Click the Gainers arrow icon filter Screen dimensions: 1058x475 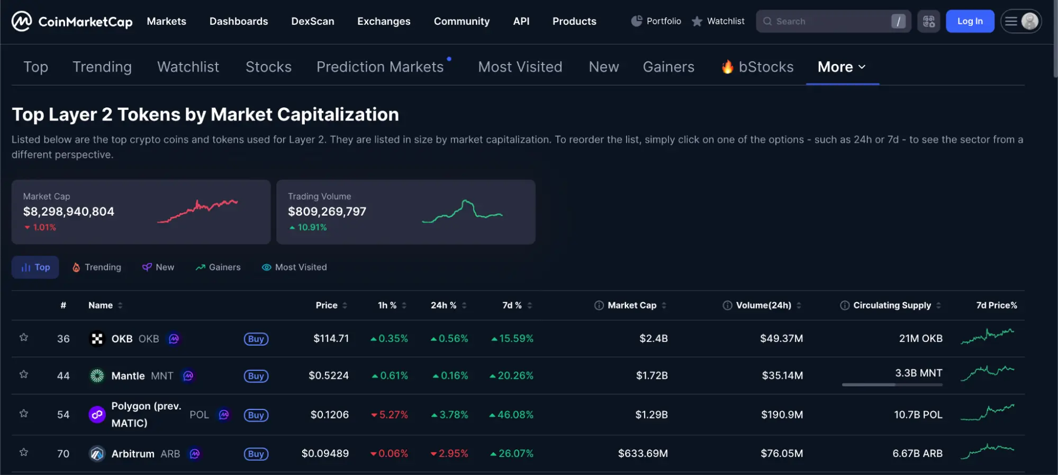[x=200, y=267]
